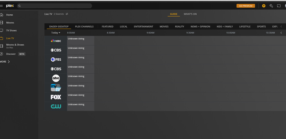Open Unknown Airing on PBS row
Viewport: 286px width, 139px height.
tap(81, 59)
